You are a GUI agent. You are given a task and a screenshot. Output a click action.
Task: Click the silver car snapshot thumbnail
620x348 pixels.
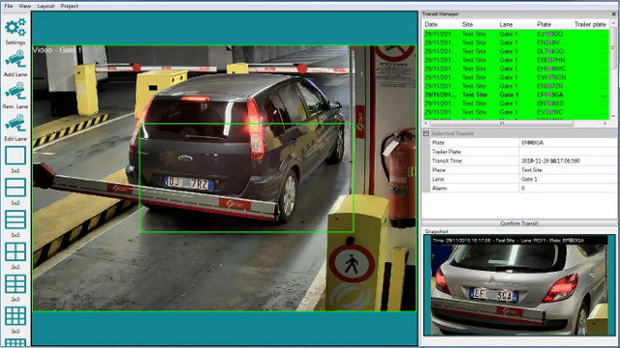point(519,285)
